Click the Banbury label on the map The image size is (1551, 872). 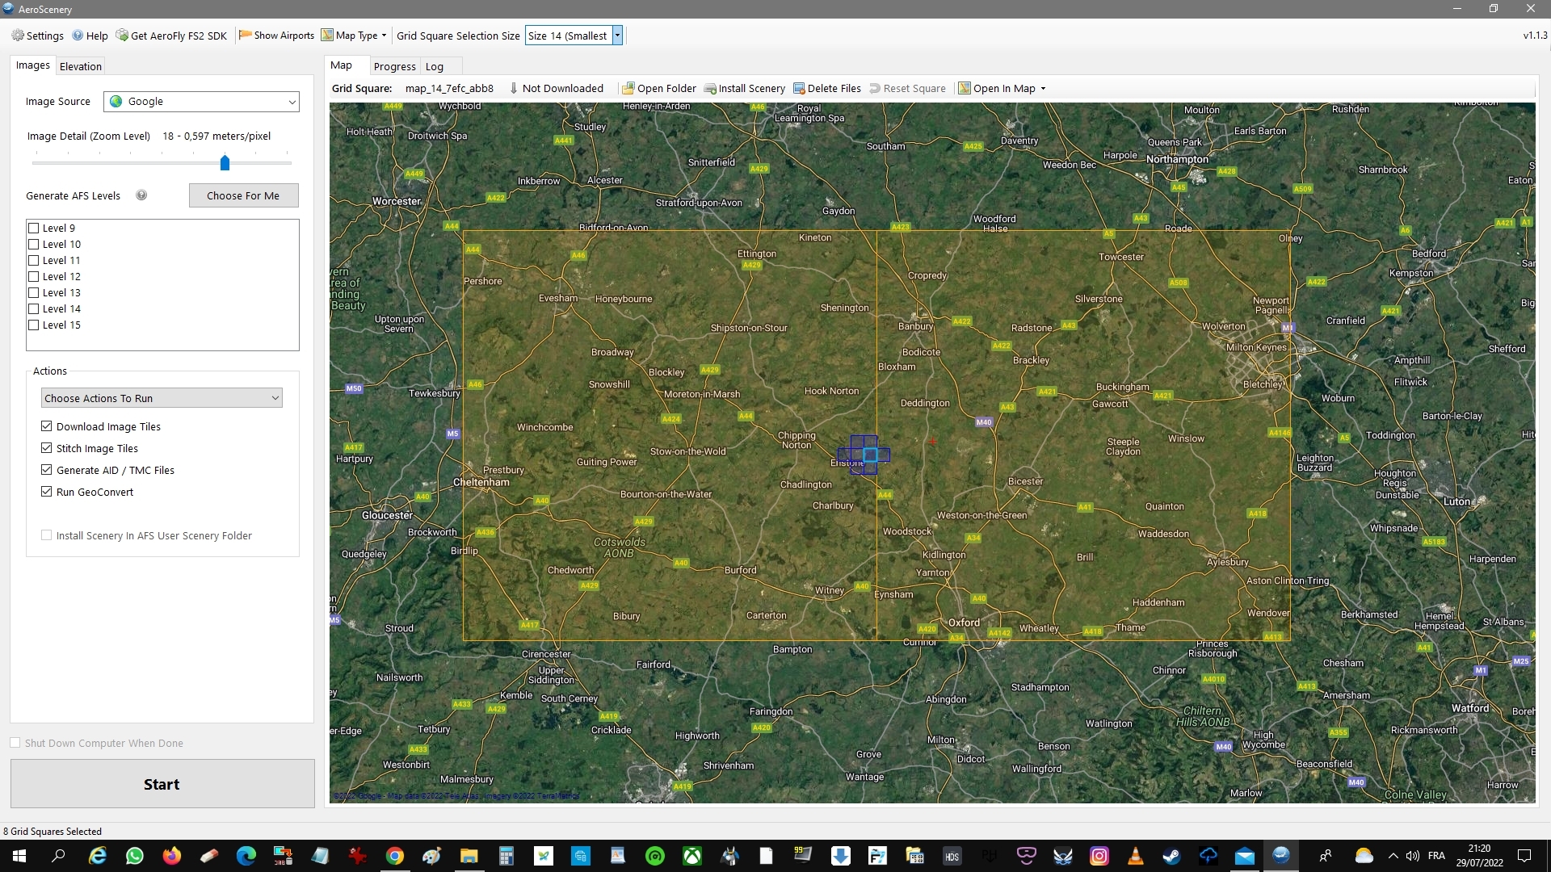915,326
